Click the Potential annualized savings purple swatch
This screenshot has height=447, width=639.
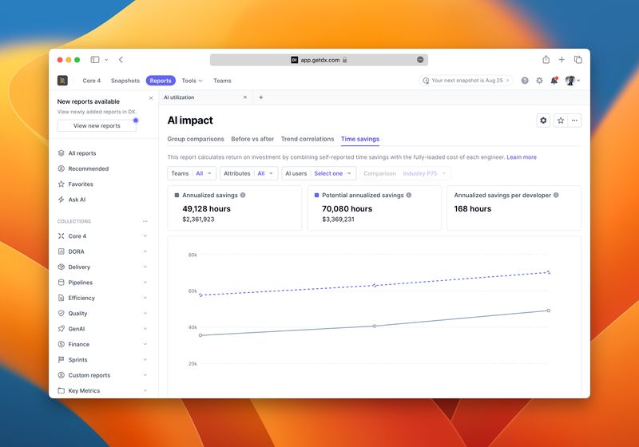316,195
